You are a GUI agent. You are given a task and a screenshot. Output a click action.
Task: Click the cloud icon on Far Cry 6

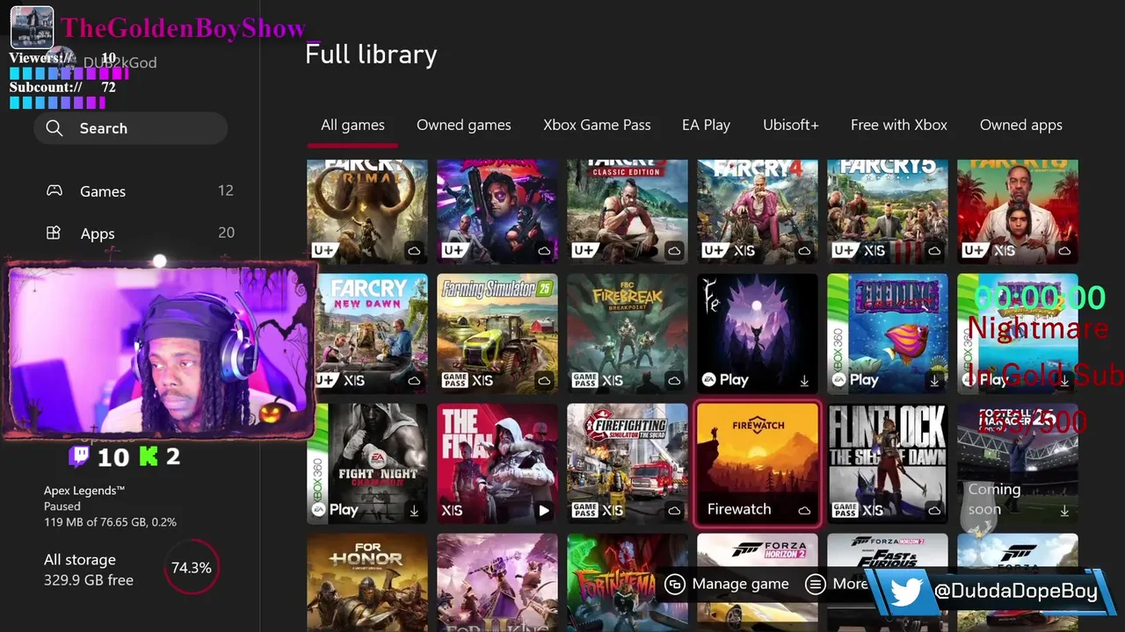1064,250
